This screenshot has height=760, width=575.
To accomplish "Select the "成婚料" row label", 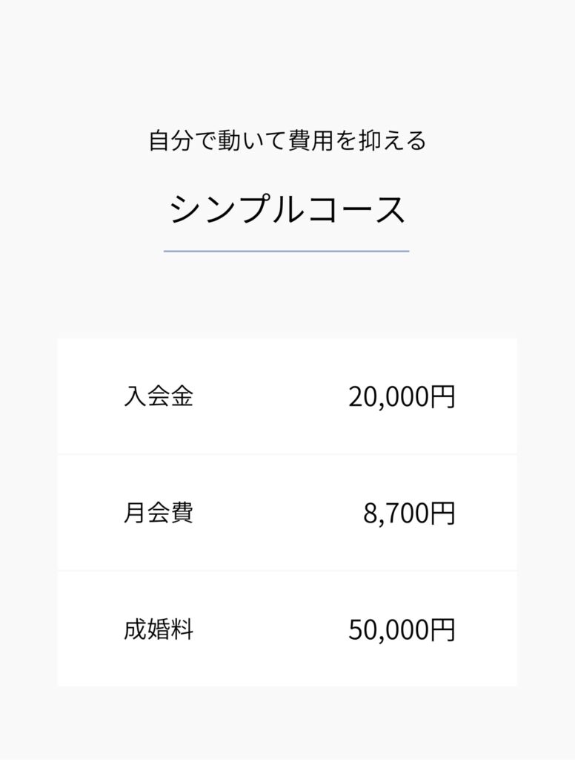I will coord(159,630).
